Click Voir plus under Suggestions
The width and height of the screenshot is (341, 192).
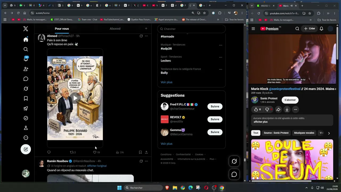point(167,144)
